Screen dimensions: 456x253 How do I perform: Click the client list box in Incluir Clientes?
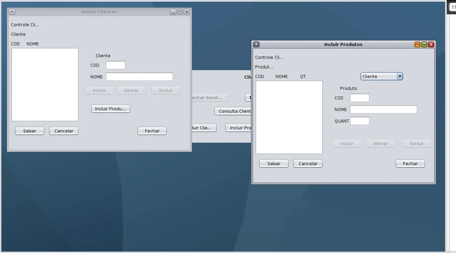click(x=45, y=84)
